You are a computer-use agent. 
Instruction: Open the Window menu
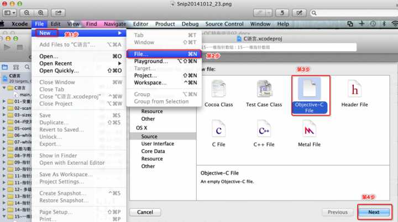tap(260, 24)
